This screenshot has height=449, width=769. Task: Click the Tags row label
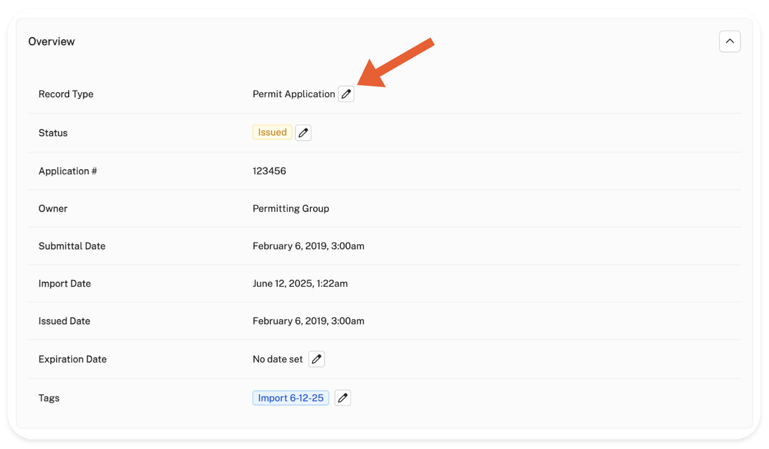[x=49, y=398]
